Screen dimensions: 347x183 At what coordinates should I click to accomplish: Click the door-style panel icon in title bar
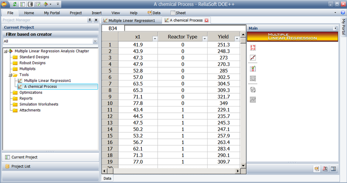[30, 4]
